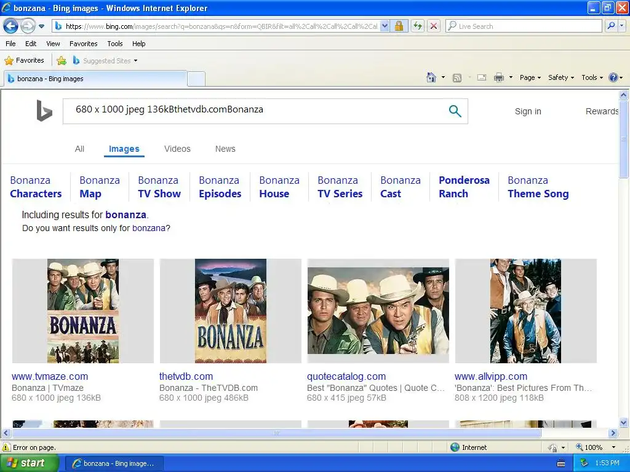Open the Favorites menu in menu bar
The width and height of the screenshot is (630, 472).
(x=83, y=44)
